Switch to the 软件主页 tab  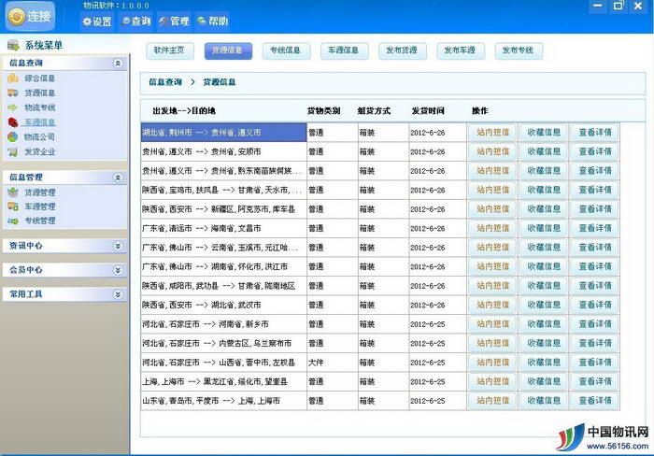[x=169, y=50]
